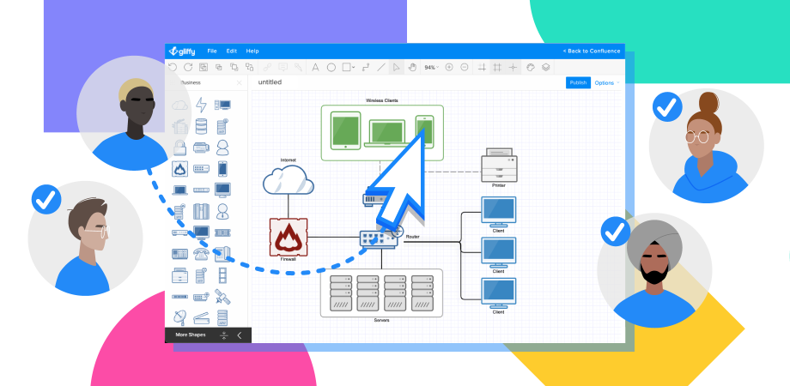The image size is (790, 386).
Task: Toggle the canvas grid display
Action: [497, 67]
